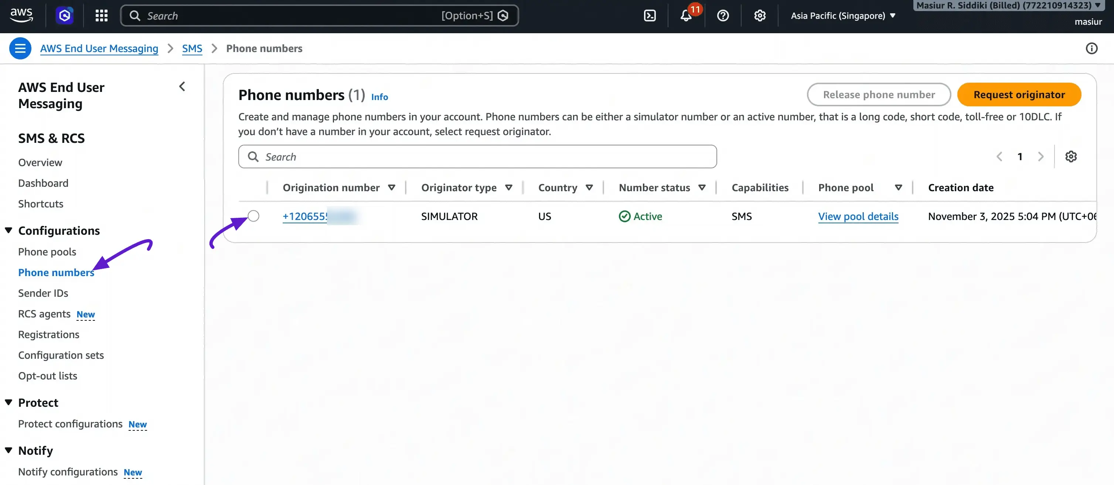Launch CloudShell terminal icon
Image resolution: width=1114 pixels, height=485 pixels.
point(650,16)
